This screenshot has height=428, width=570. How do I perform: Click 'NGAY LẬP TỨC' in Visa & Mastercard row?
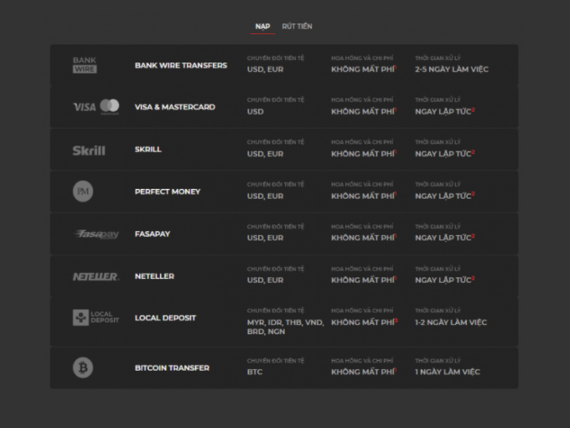(x=443, y=111)
